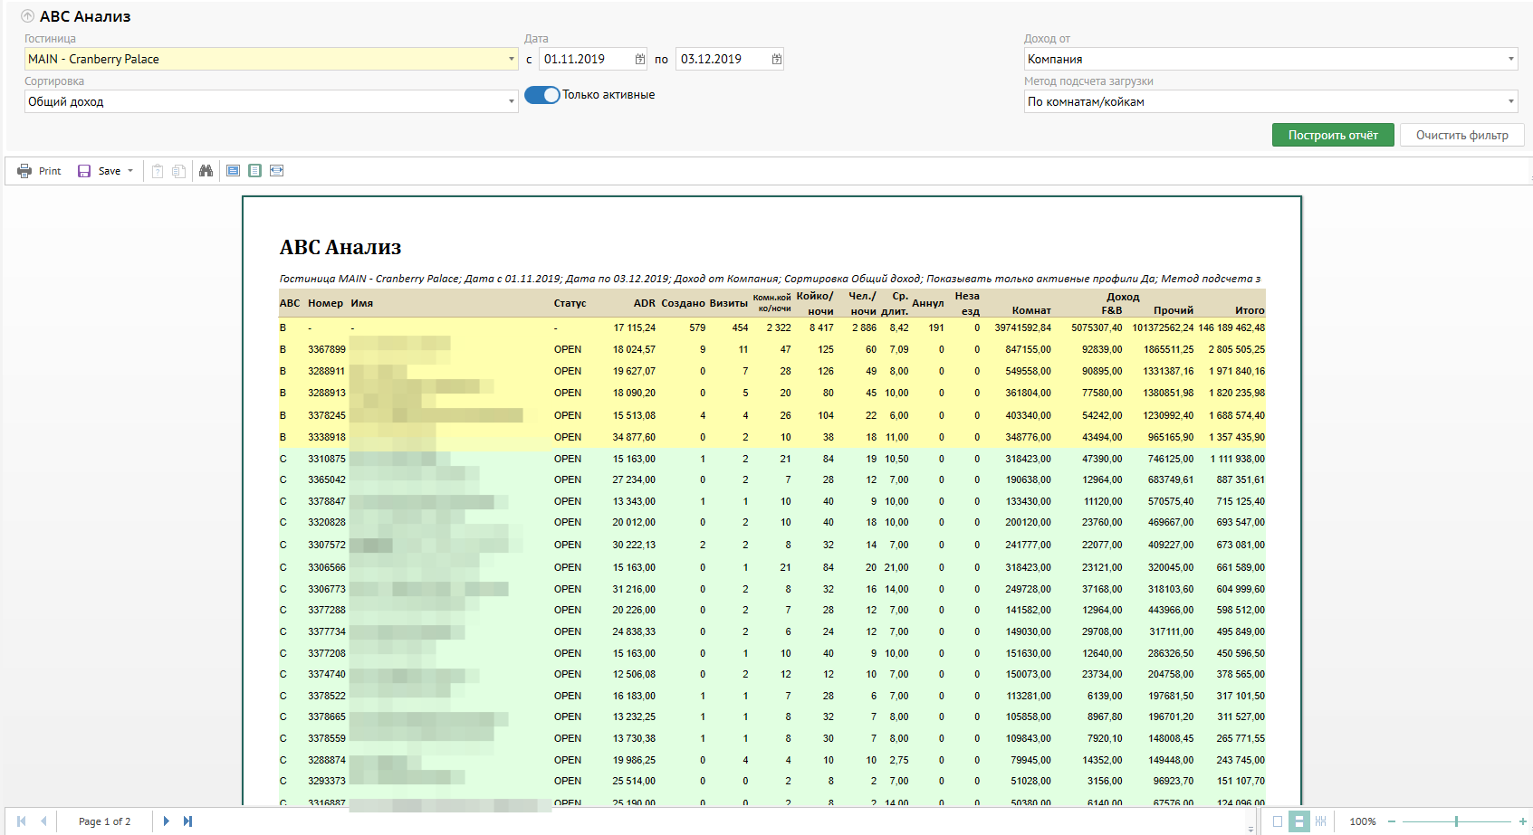Click the Print toolbar button

tap(39, 171)
